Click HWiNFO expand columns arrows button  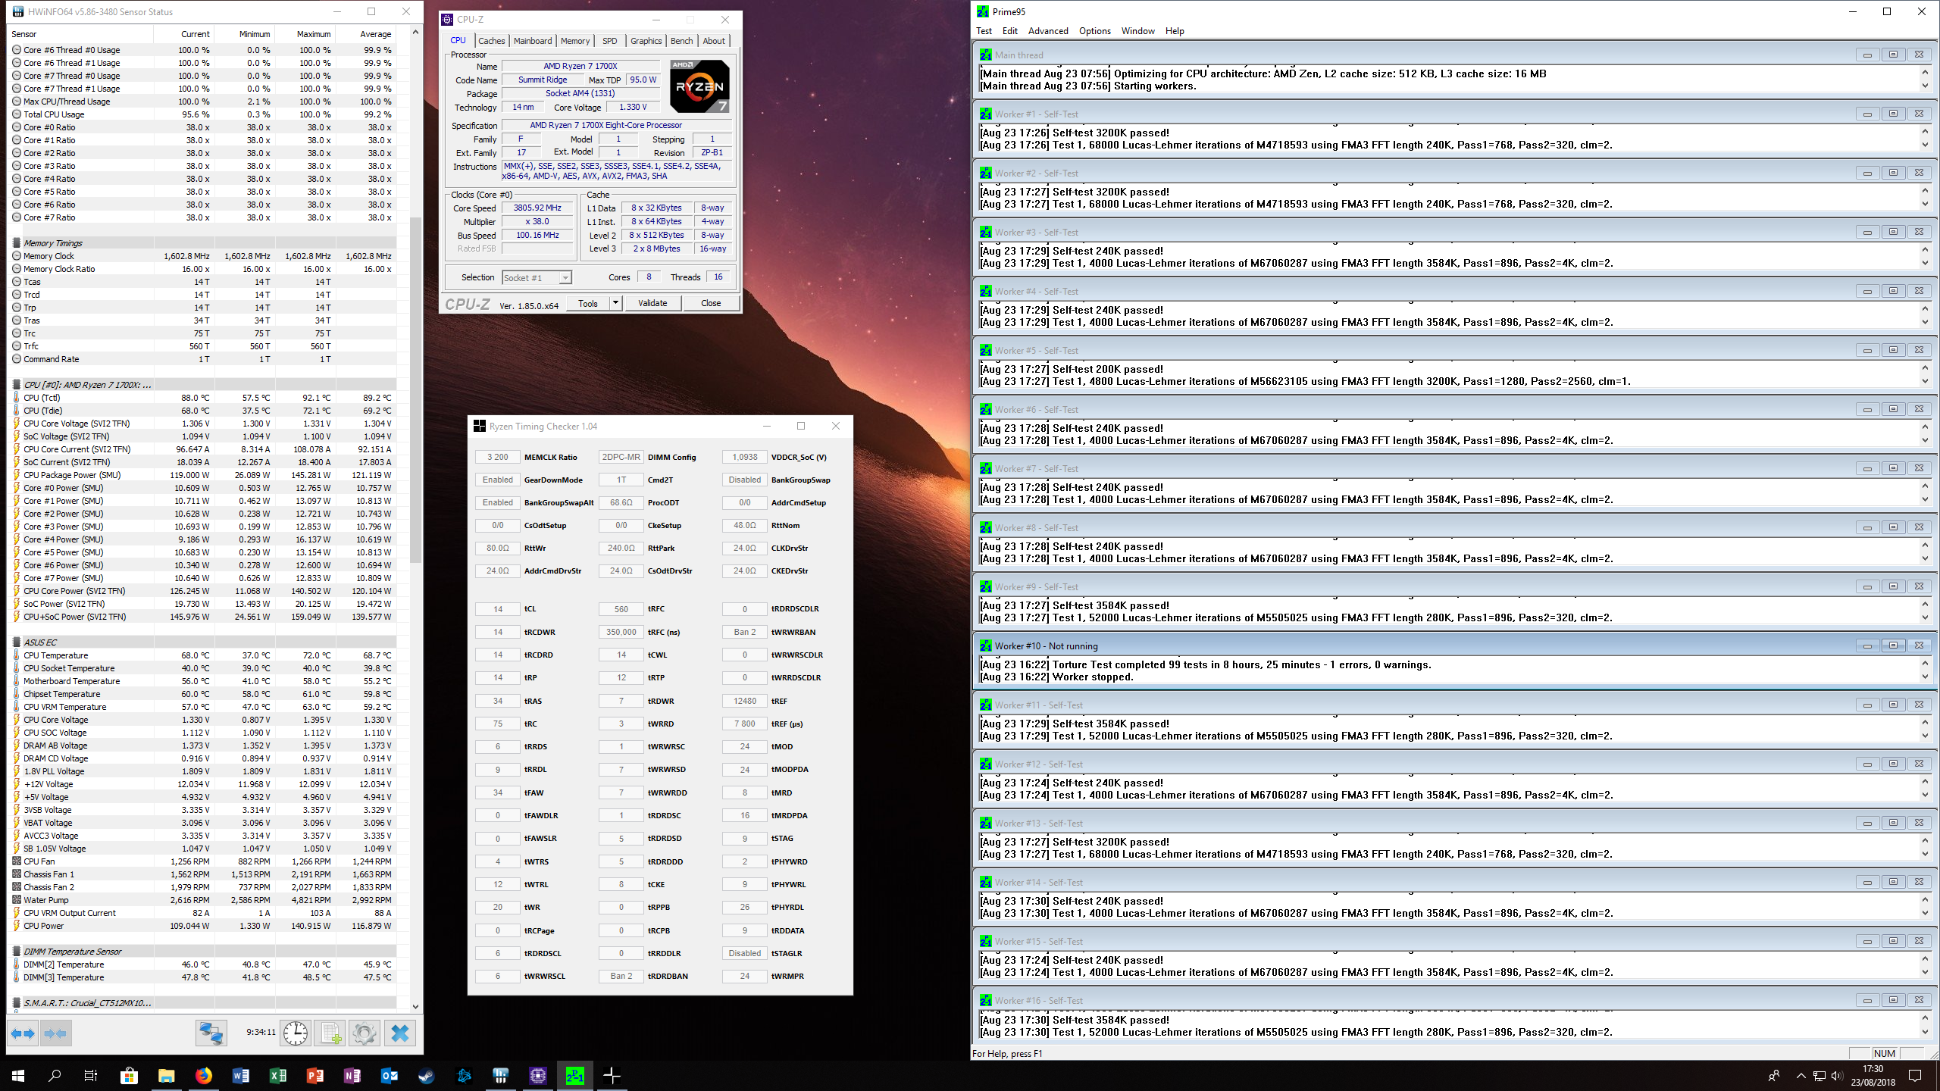pyautogui.click(x=23, y=1033)
